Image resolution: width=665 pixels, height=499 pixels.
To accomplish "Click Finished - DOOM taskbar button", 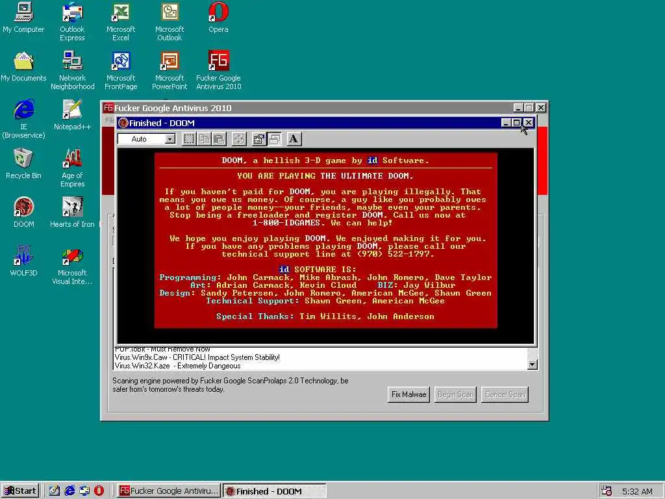I will pyautogui.click(x=275, y=491).
